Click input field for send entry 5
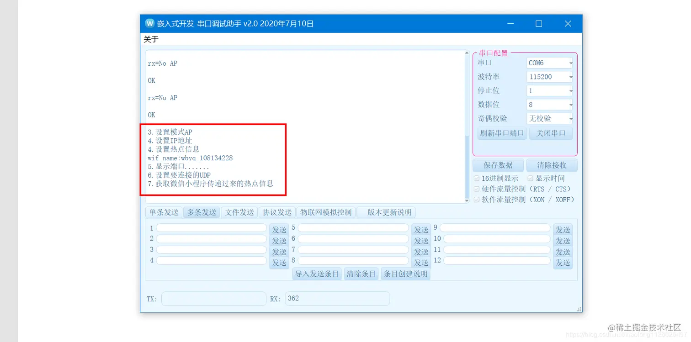 coord(353,228)
